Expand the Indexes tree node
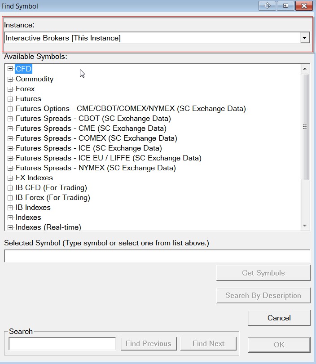 click(x=10, y=218)
